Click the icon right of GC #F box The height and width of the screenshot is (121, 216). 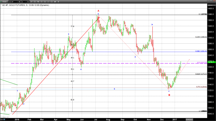(19, 2)
